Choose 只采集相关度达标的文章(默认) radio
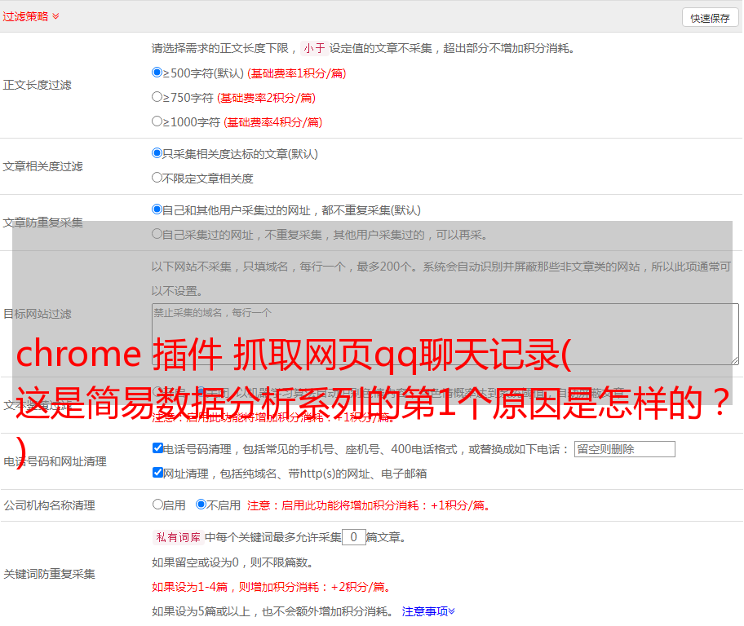Image resolution: width=744 pixels, height=626 pixels. (157, 153)
